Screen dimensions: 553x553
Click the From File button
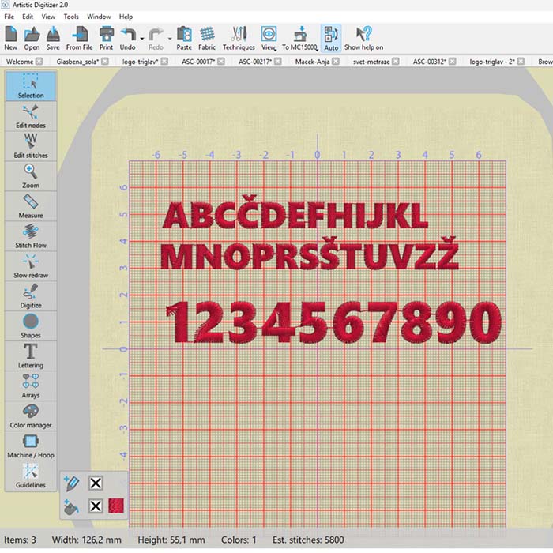[x=79, y=37]
